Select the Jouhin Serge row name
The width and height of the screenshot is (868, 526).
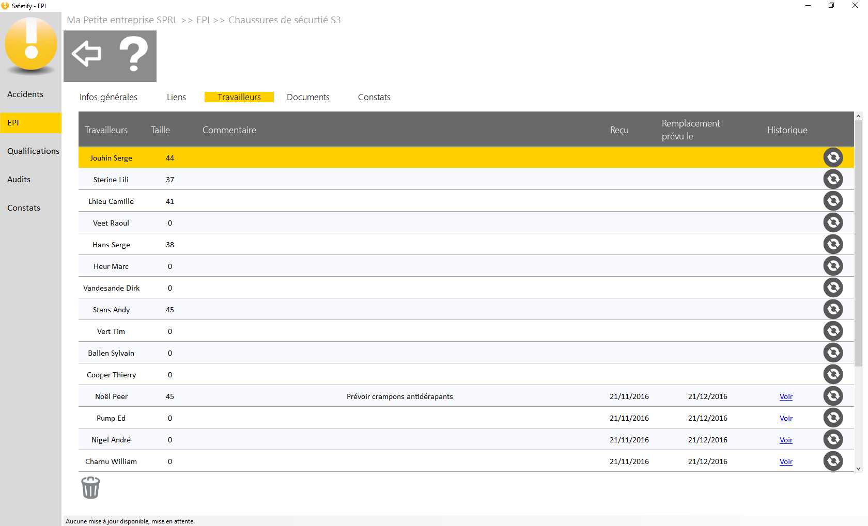tap(111, 158)
